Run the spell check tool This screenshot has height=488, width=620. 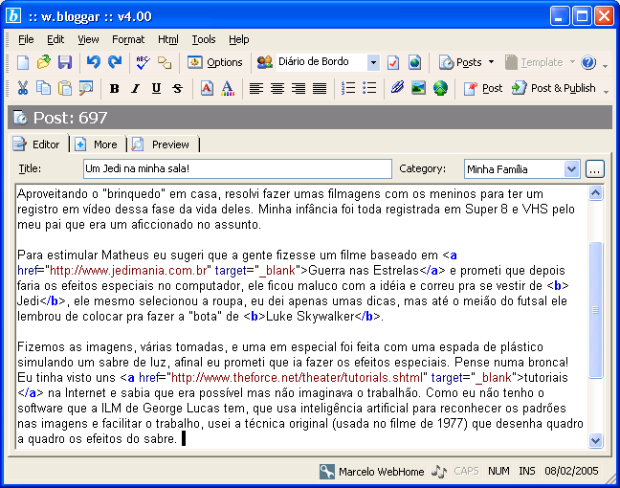[x=144, y=62]
